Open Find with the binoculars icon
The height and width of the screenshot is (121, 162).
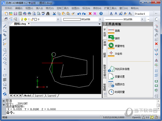[x=48, y=13]
